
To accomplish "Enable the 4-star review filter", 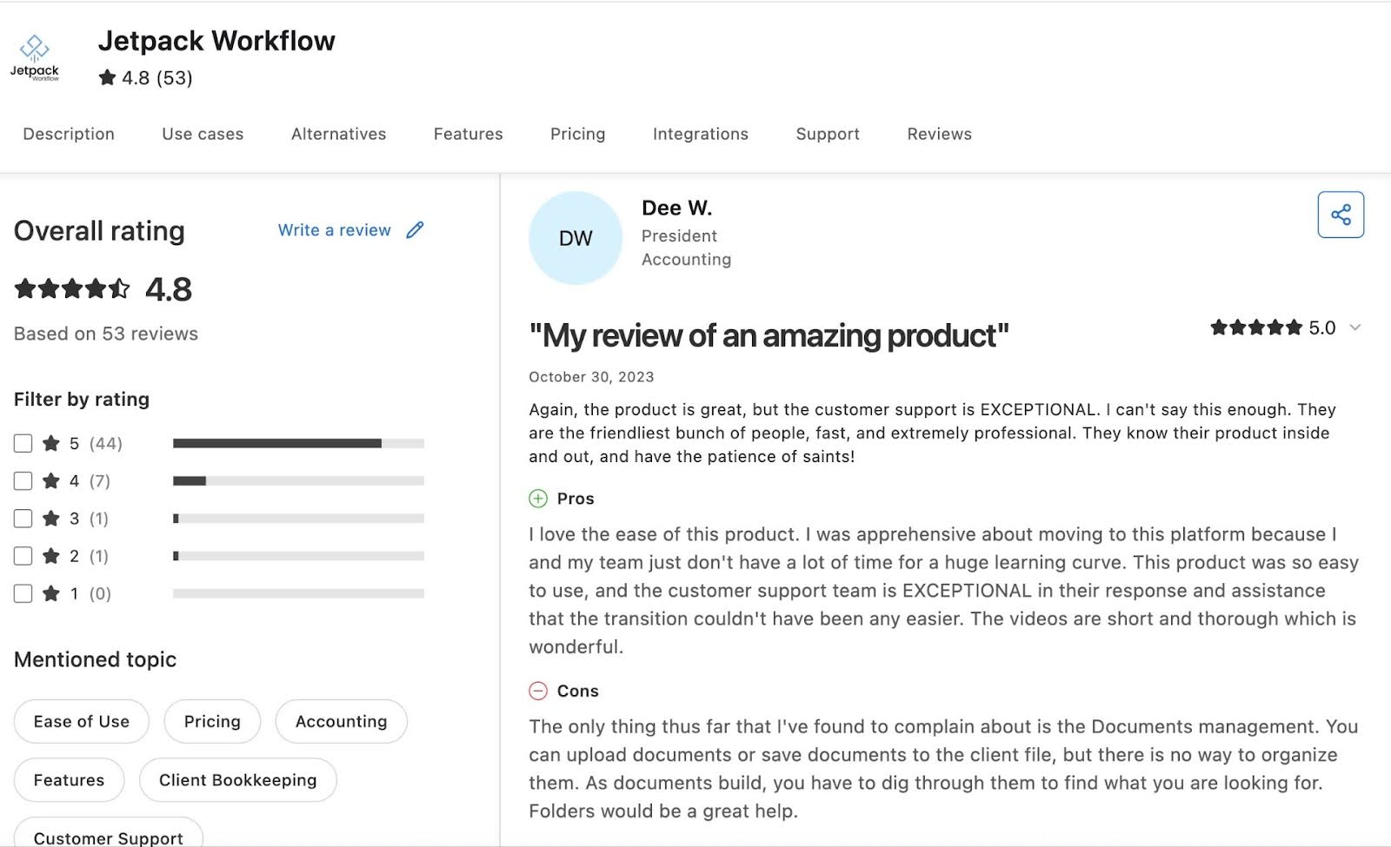I will [23, 480].
